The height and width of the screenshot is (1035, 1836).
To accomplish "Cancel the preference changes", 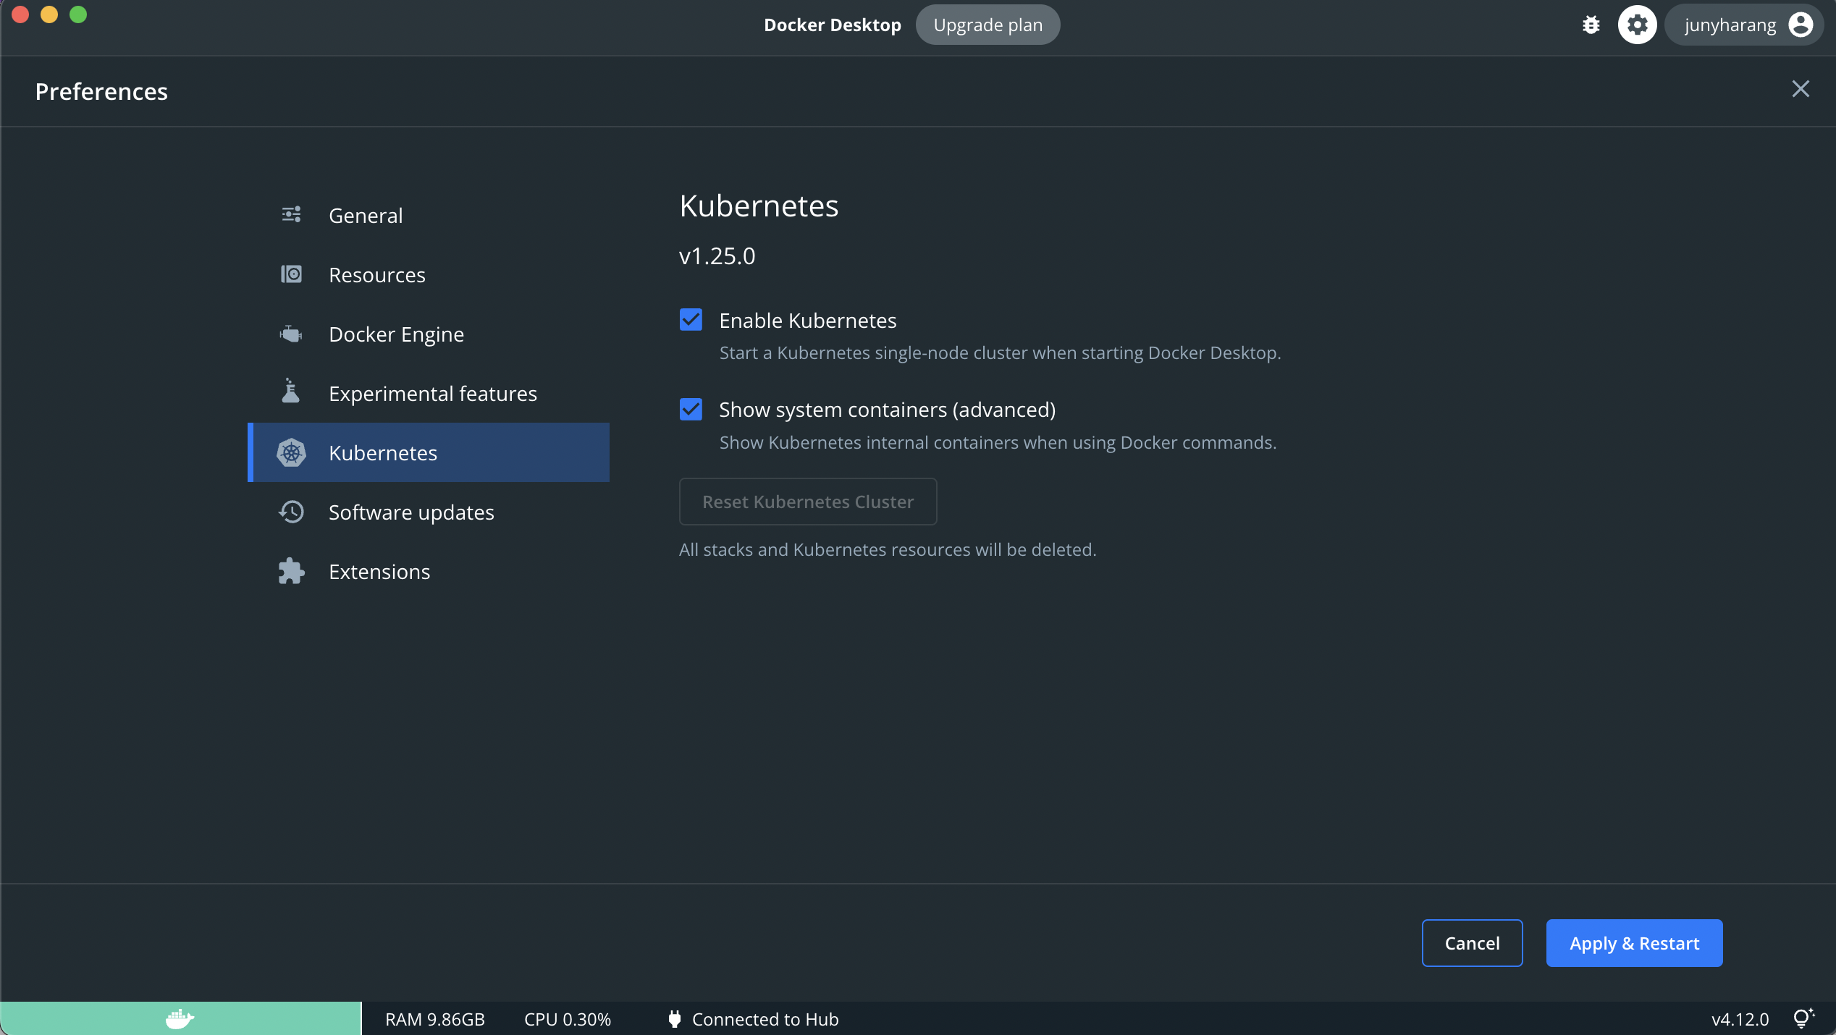I will point(1472,943).
